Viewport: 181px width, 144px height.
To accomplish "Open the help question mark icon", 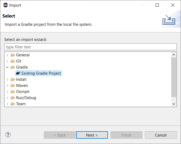I will point(8,135).
